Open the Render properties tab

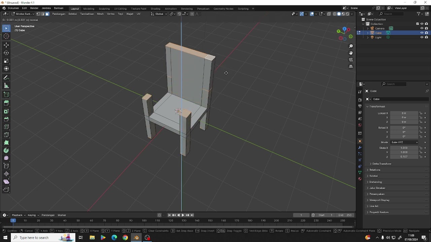(360, 100)
